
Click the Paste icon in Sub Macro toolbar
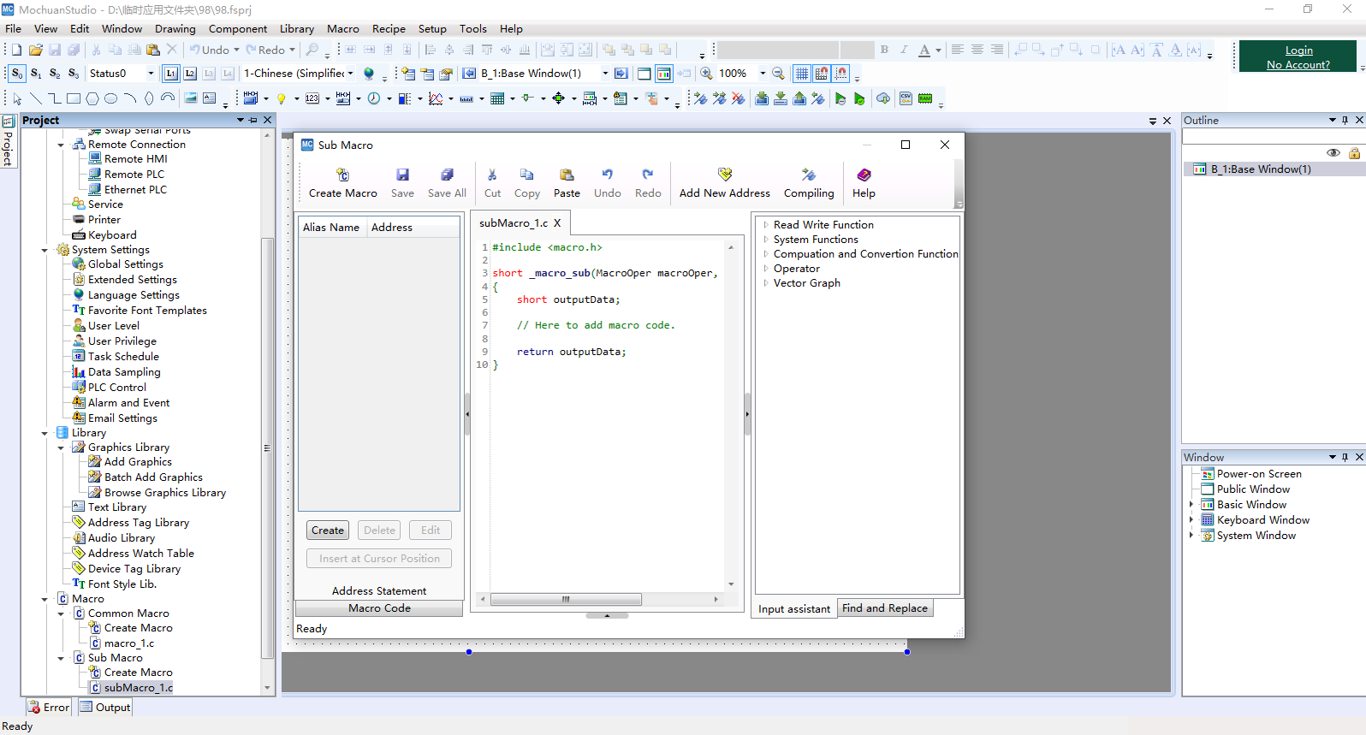click(x=566, y=175)
